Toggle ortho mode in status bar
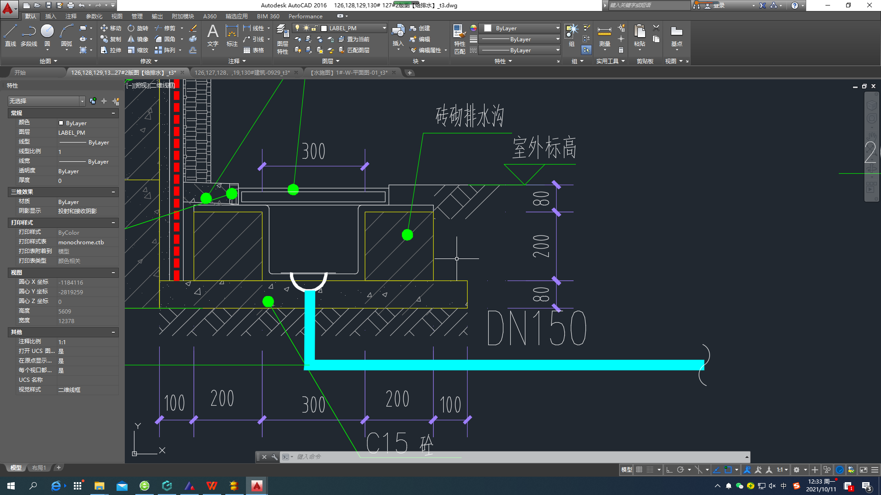 pos(669,470)
